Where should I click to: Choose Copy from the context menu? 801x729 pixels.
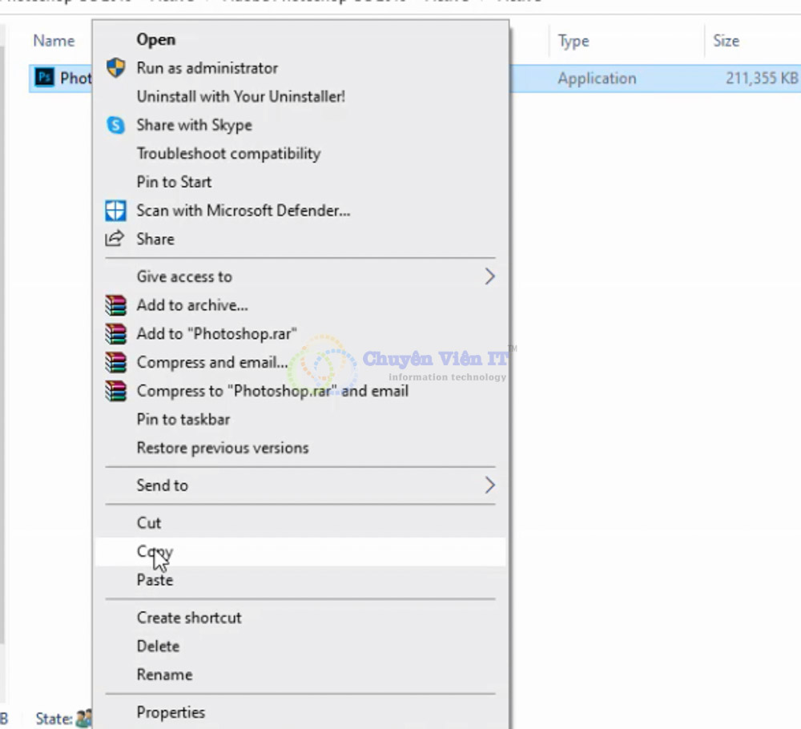[x=155, y=551]
